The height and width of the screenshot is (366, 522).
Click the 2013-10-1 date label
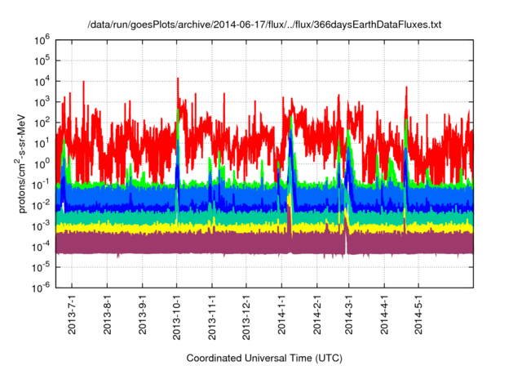click(177, 317)
